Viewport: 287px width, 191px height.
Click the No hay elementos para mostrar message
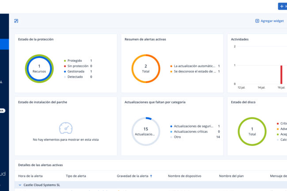click(66, 140)
